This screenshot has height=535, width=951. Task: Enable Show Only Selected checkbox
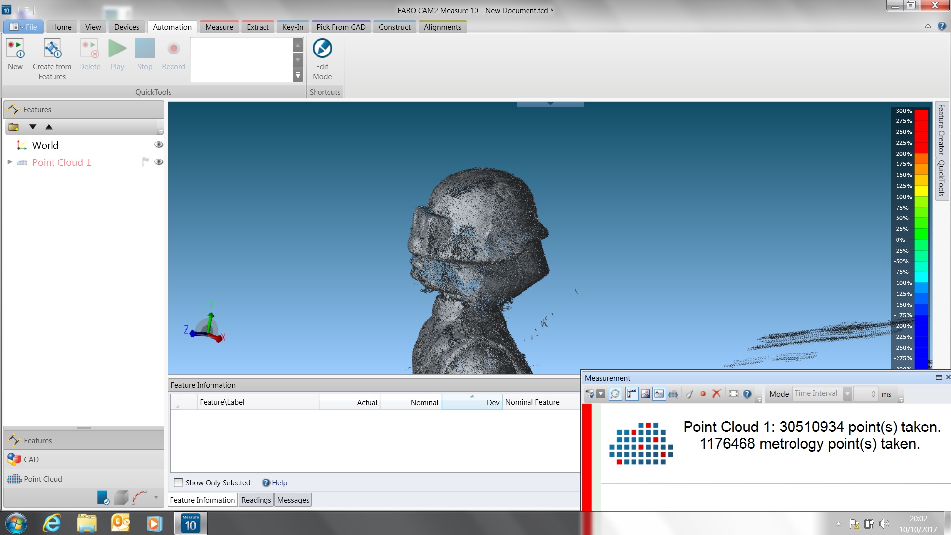coord(178,482)
